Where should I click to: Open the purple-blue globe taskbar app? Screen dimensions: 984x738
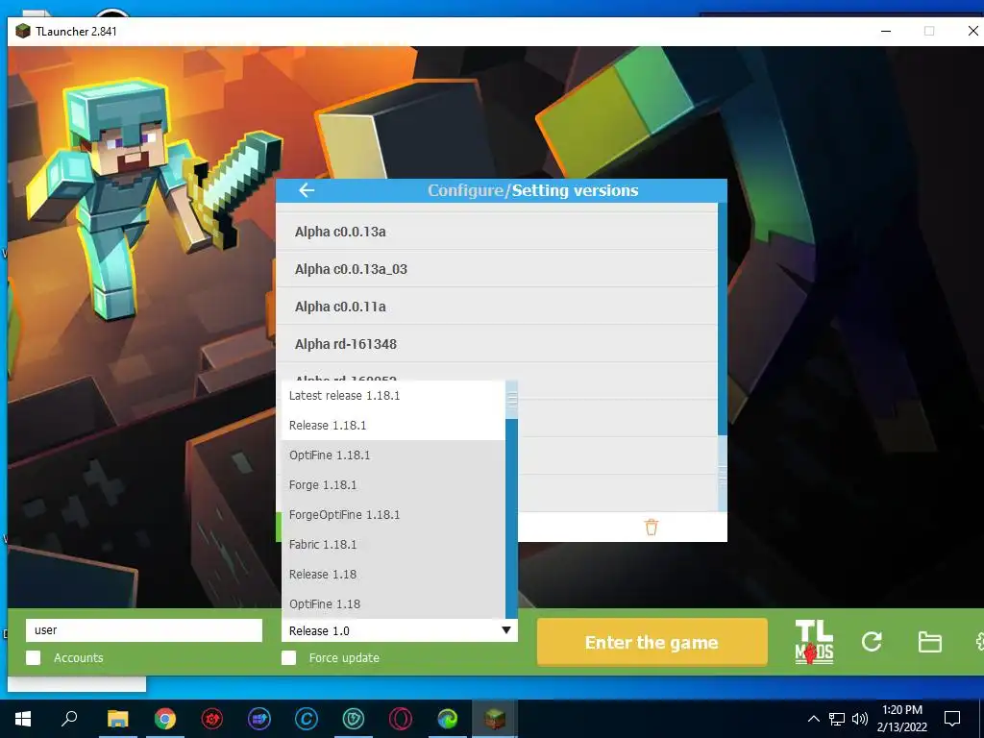click(x=259, y=719)
